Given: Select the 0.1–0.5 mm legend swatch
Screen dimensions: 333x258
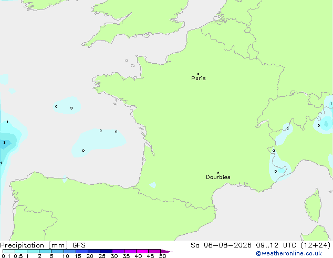Looking at the screenshot, I should 9,251.
